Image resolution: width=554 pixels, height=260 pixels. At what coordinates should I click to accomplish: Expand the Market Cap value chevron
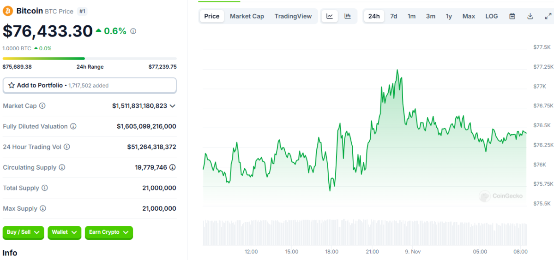[x=173, y=106]
